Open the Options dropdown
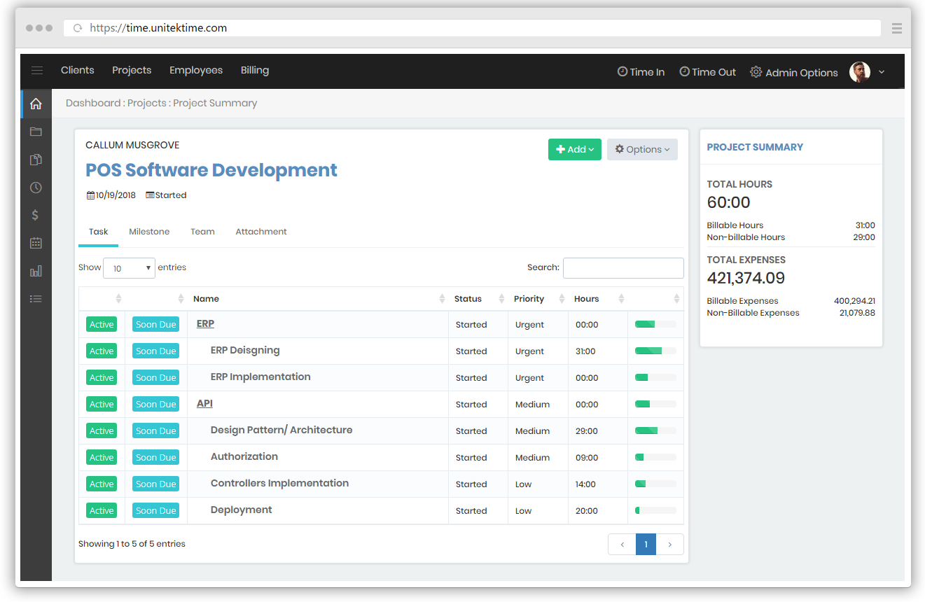This screenshot has height=602, width=925. point(642,149)
